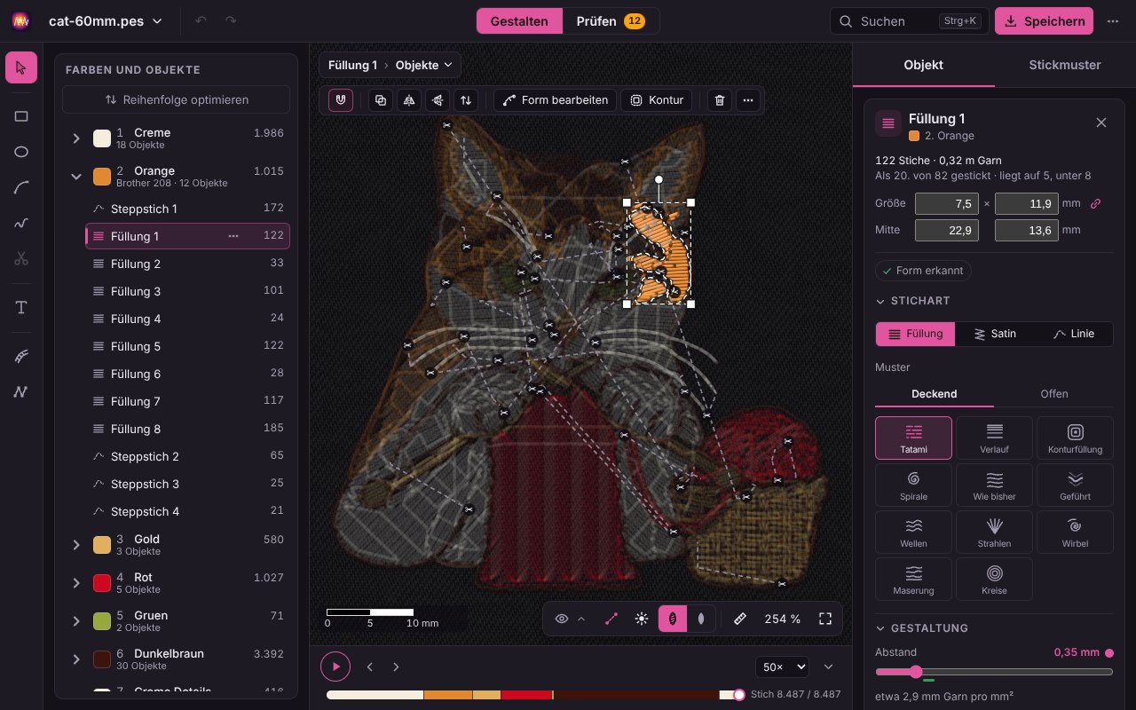Click Reihenfolge optimieren
1136x710 pixels.
pos(176,99)
